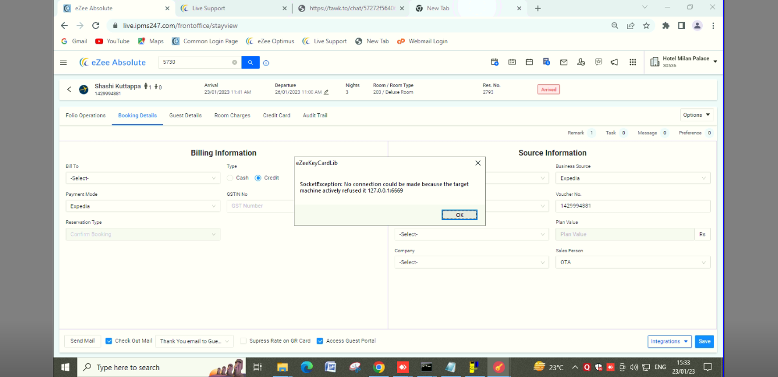
Task: Open Chrome three-dot menu
Action: pos(713,26)
